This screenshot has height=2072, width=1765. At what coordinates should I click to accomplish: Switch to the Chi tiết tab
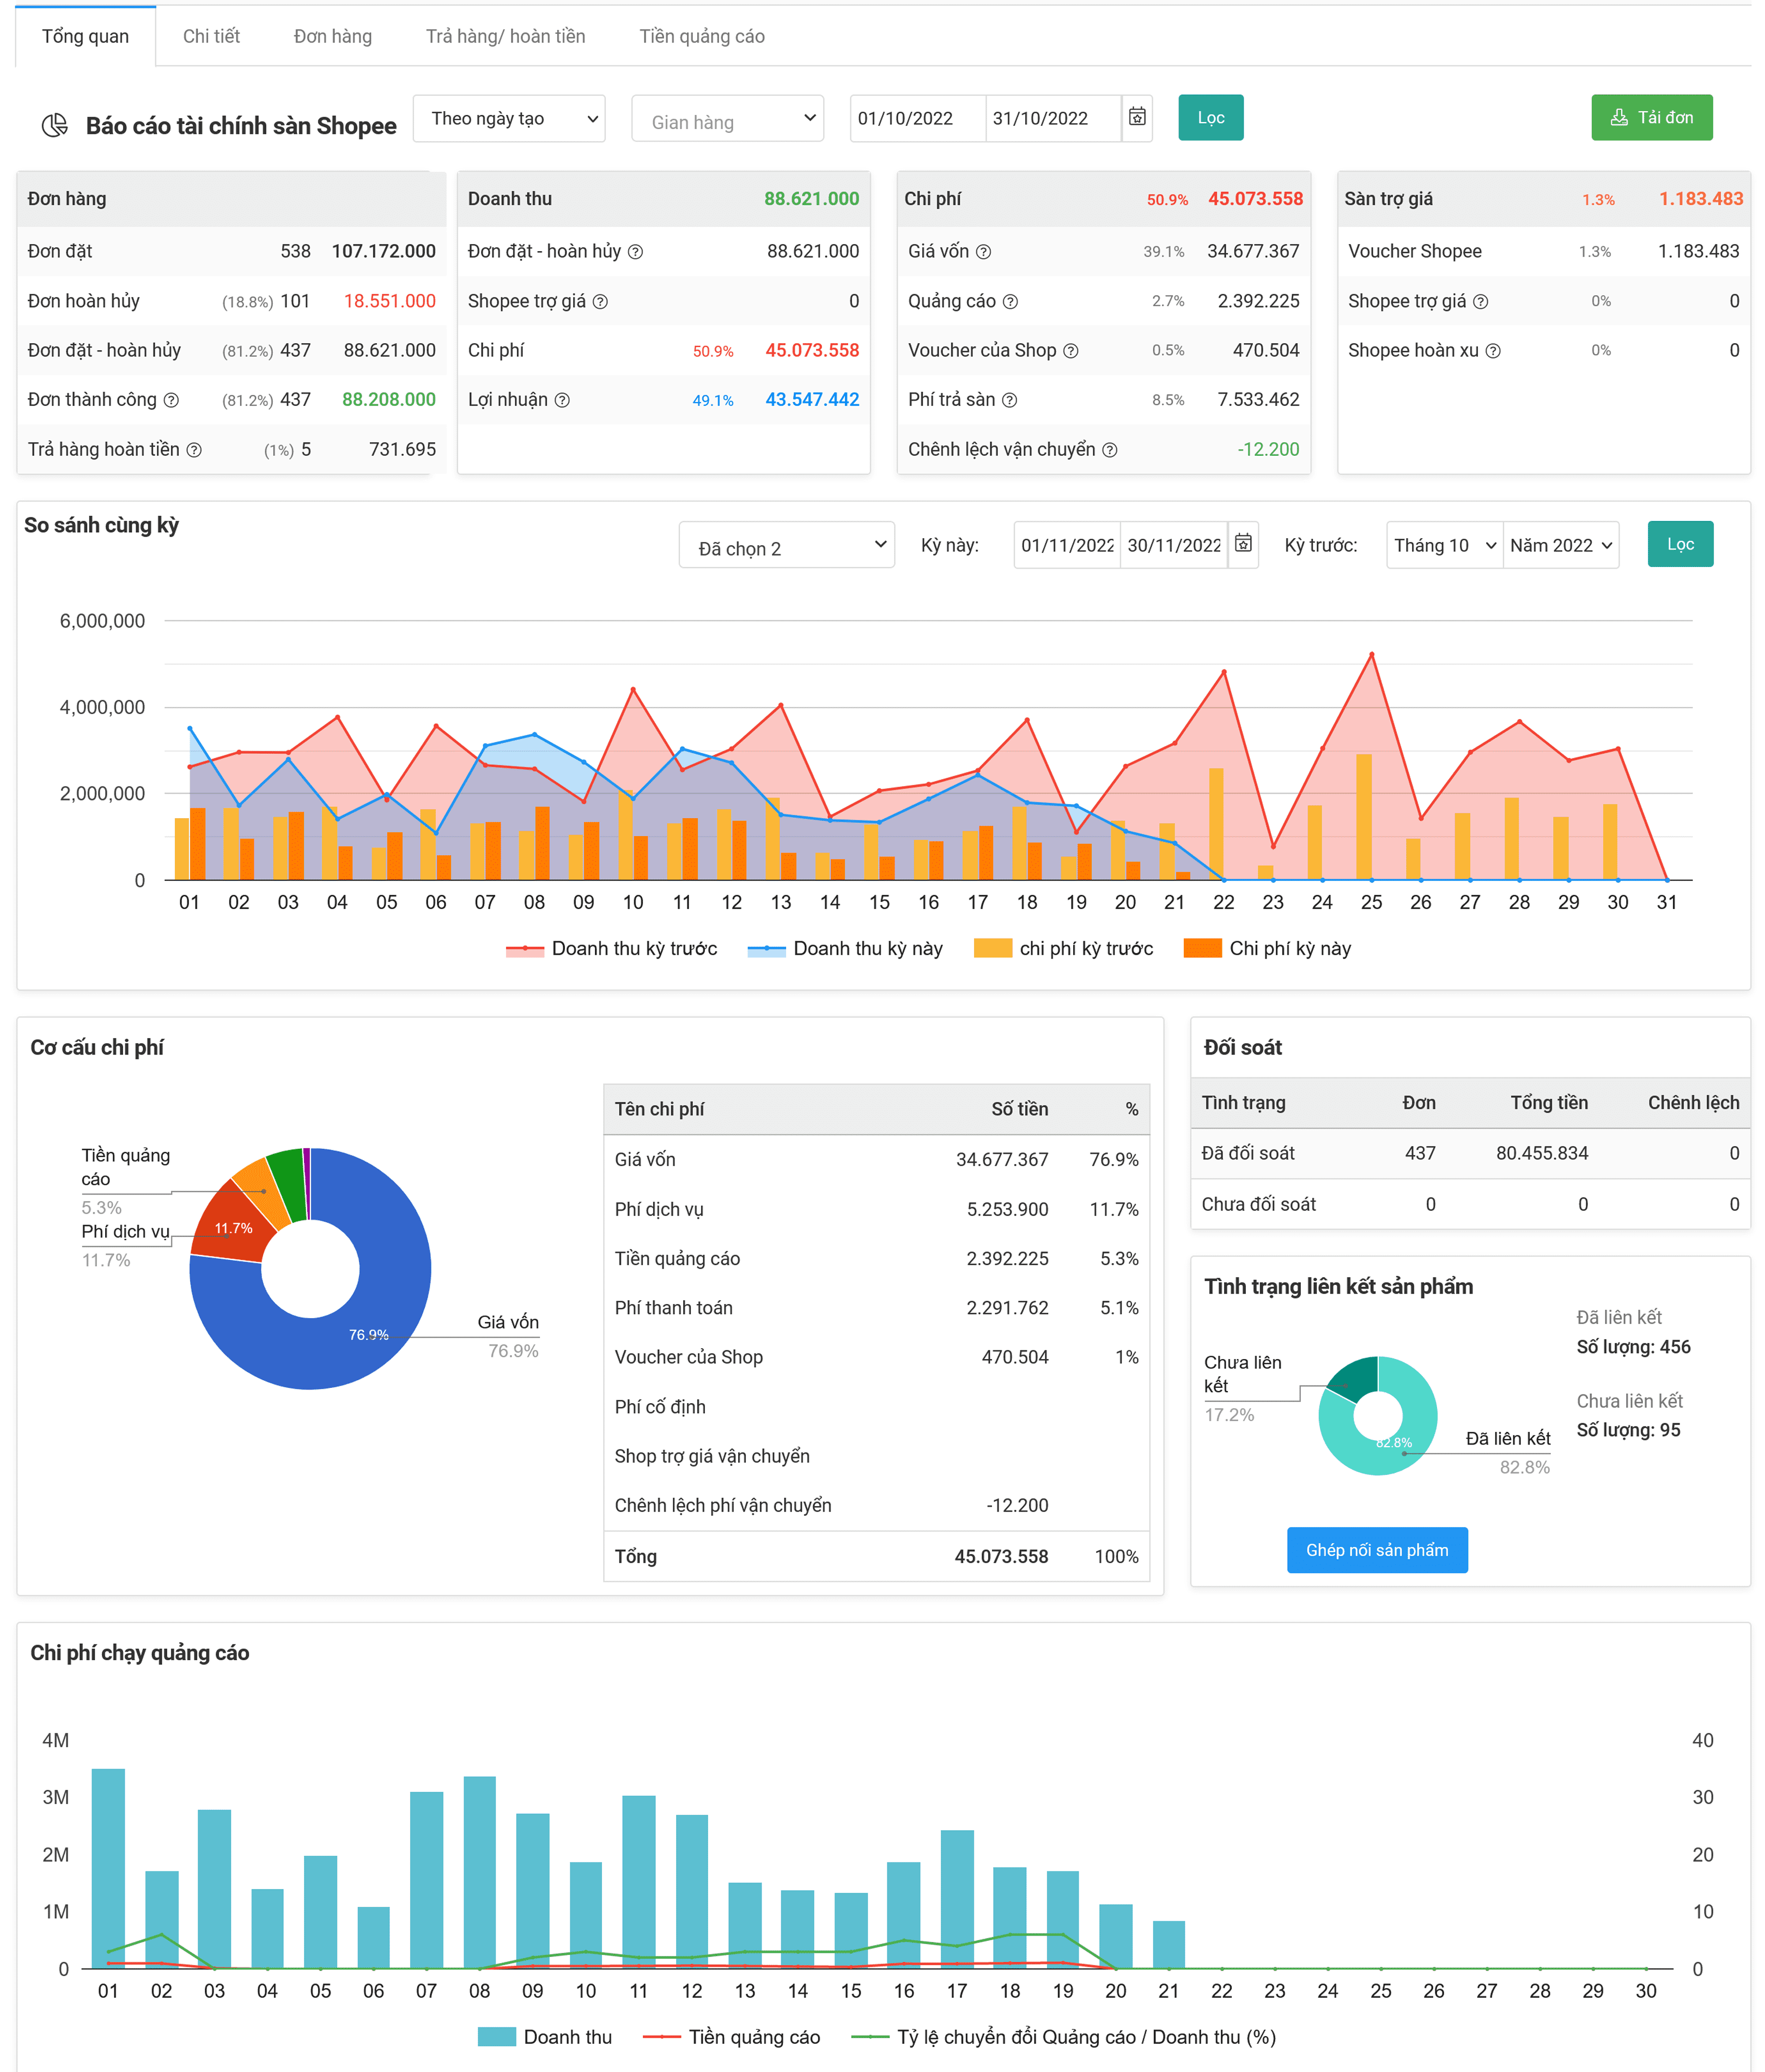(211, 36)
